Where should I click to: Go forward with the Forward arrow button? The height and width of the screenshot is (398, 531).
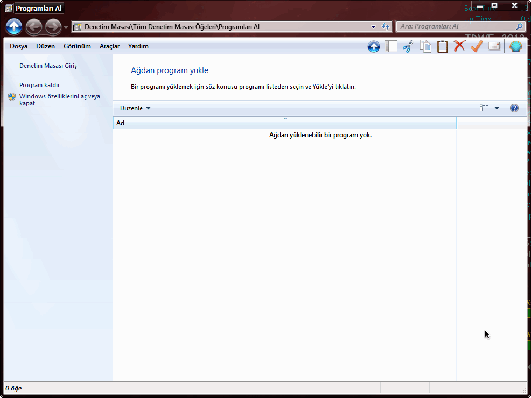tap(53, 26)
